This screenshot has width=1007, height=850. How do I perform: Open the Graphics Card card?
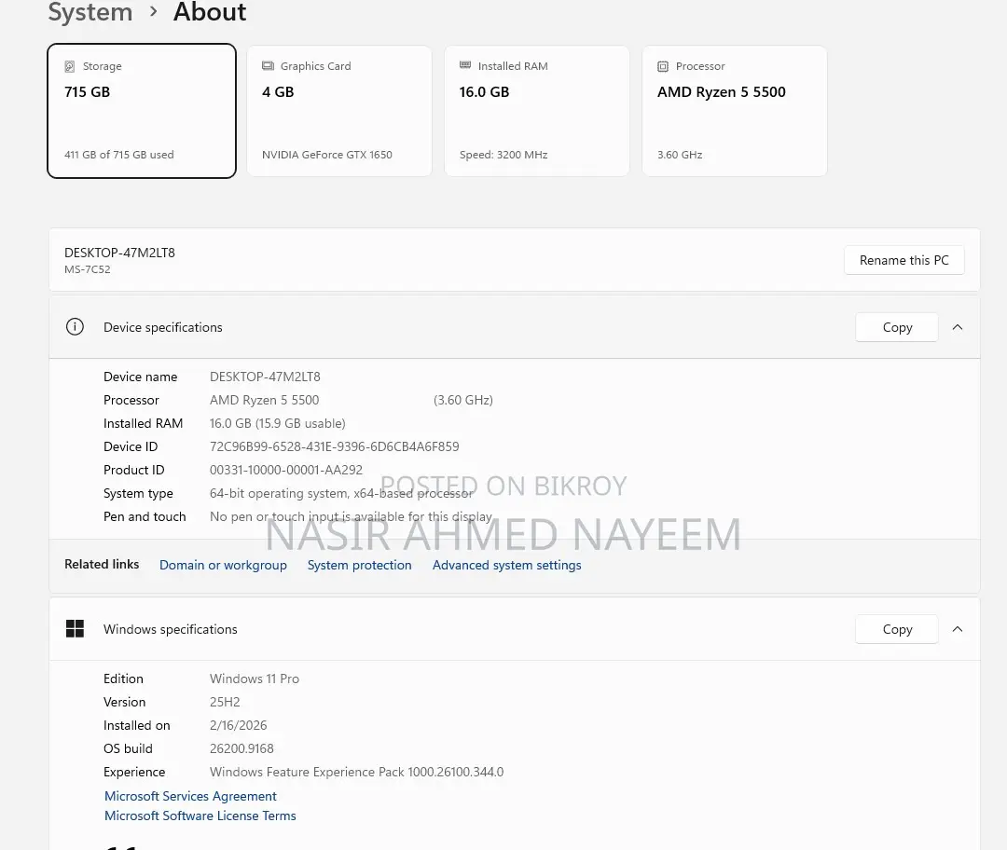tap(339, 110)
